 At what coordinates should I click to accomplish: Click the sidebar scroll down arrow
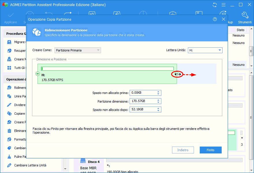point(65,169)
